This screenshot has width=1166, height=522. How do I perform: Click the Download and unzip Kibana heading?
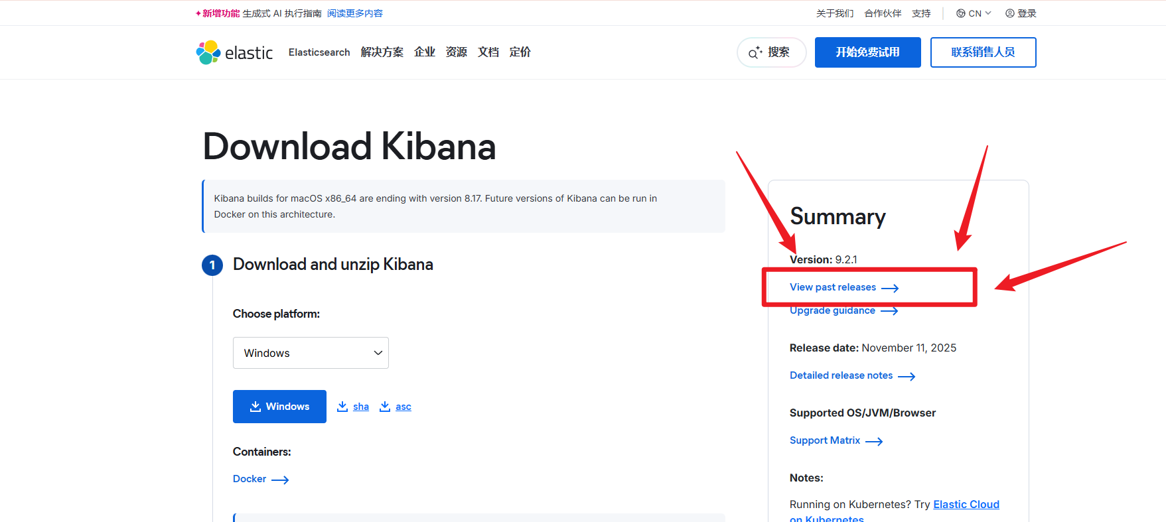(333, 265)
